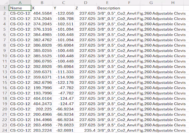This screenshot has width=189, height=133.
Task: Select column E header
Action: [x=107, y=3]
